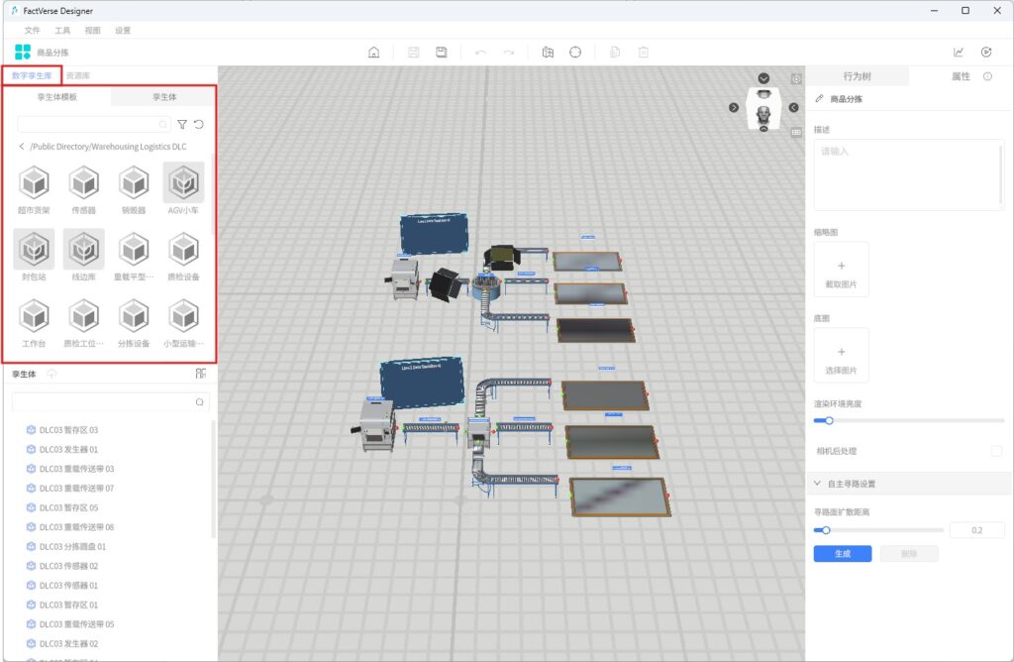The height and width of the screenshot is (662, 1014).
Task: Click 截取图片 to capture a thumbnail
Action: coord(841,271)
